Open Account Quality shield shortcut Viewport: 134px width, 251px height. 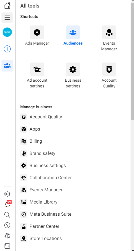tap(109, 69)
